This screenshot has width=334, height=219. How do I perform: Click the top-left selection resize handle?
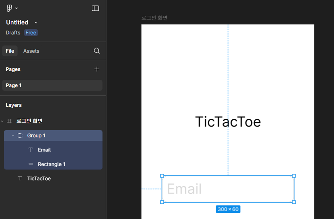click(162, 176)
